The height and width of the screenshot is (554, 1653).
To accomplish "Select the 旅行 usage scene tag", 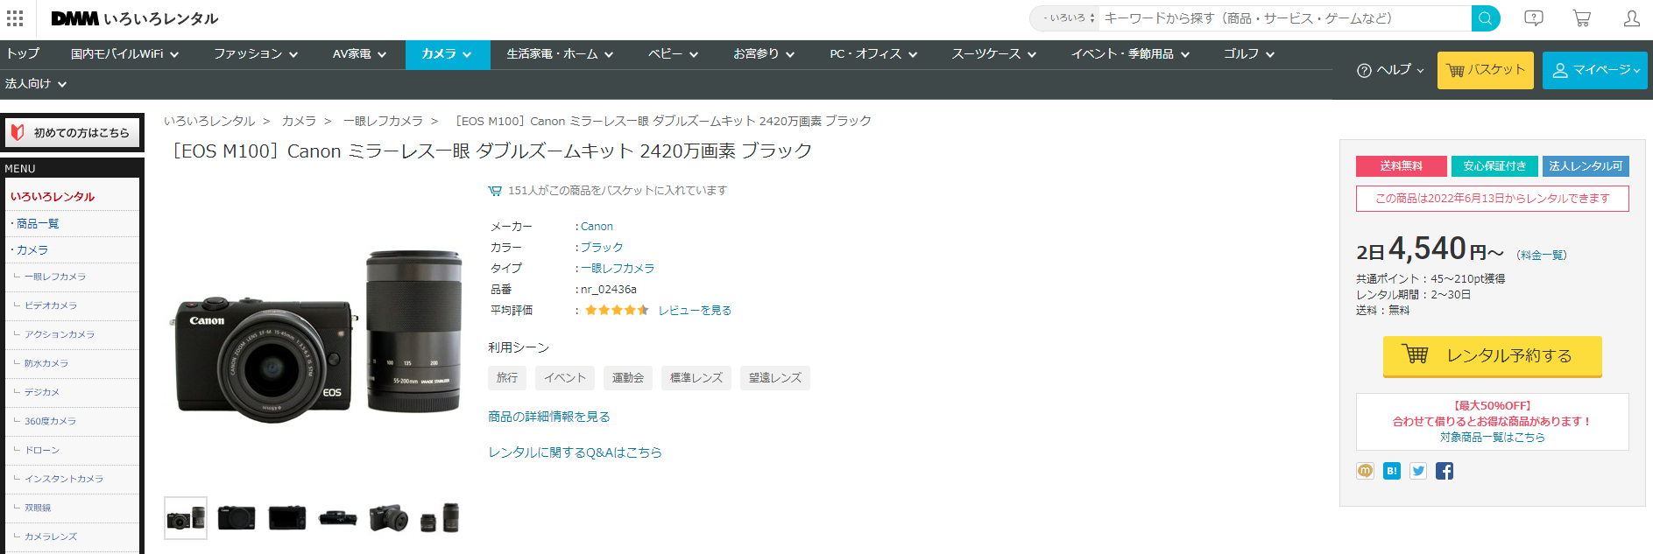I will click(x=507, y=378).
